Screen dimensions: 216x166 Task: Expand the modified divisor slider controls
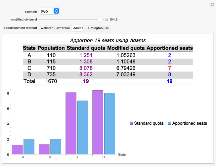pyautogui.click(x=107, y=20)
